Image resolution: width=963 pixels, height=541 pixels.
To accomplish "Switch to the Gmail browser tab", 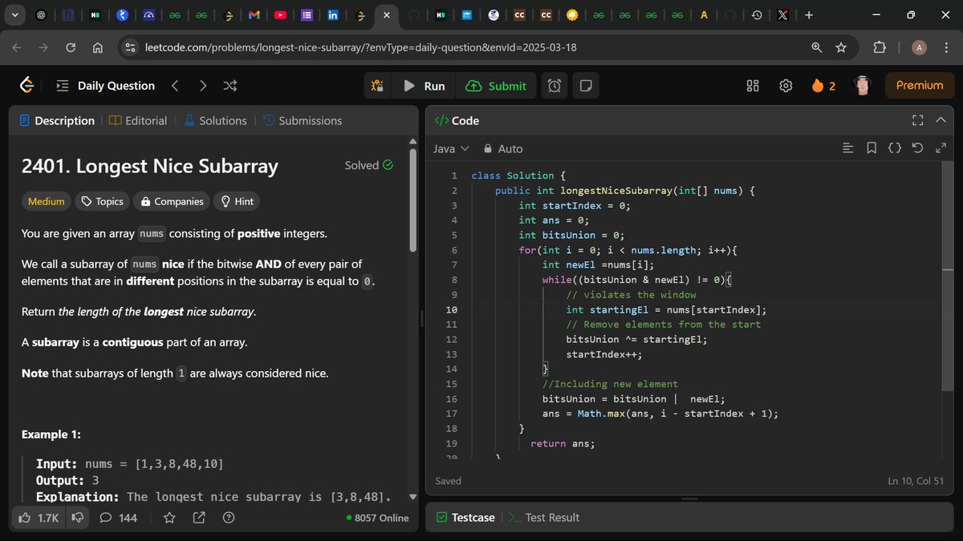I will 253,15.
